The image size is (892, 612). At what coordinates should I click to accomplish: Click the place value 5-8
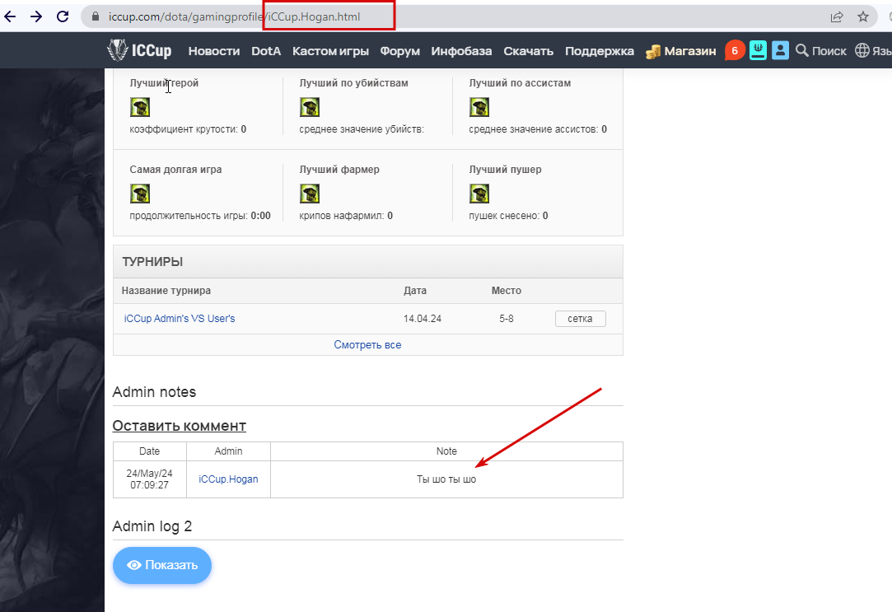[x=507, y=319]
